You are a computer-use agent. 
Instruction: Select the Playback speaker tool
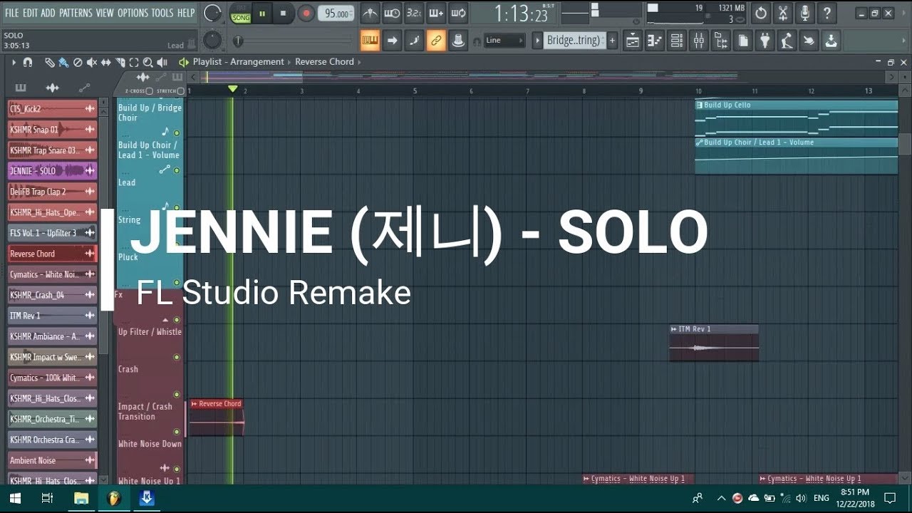point(162,63)
